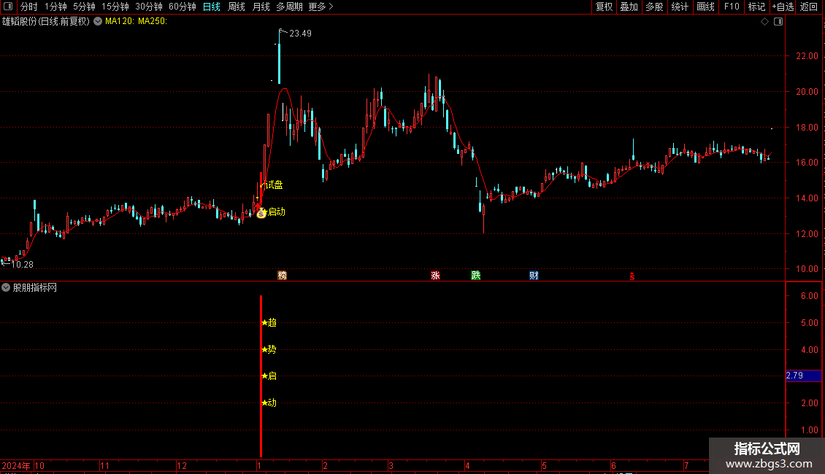
Task: Expand the 更多 periods menu
Action: click(321, 7)
